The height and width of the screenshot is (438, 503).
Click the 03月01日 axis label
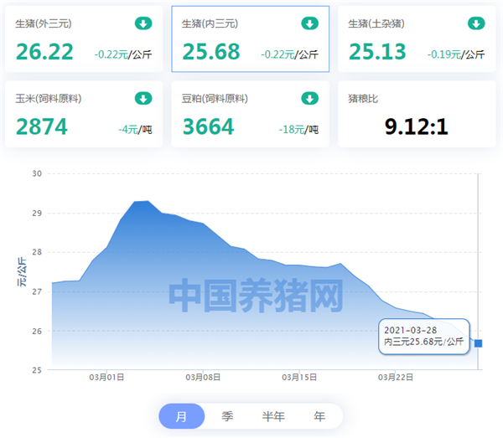[106, 378]
